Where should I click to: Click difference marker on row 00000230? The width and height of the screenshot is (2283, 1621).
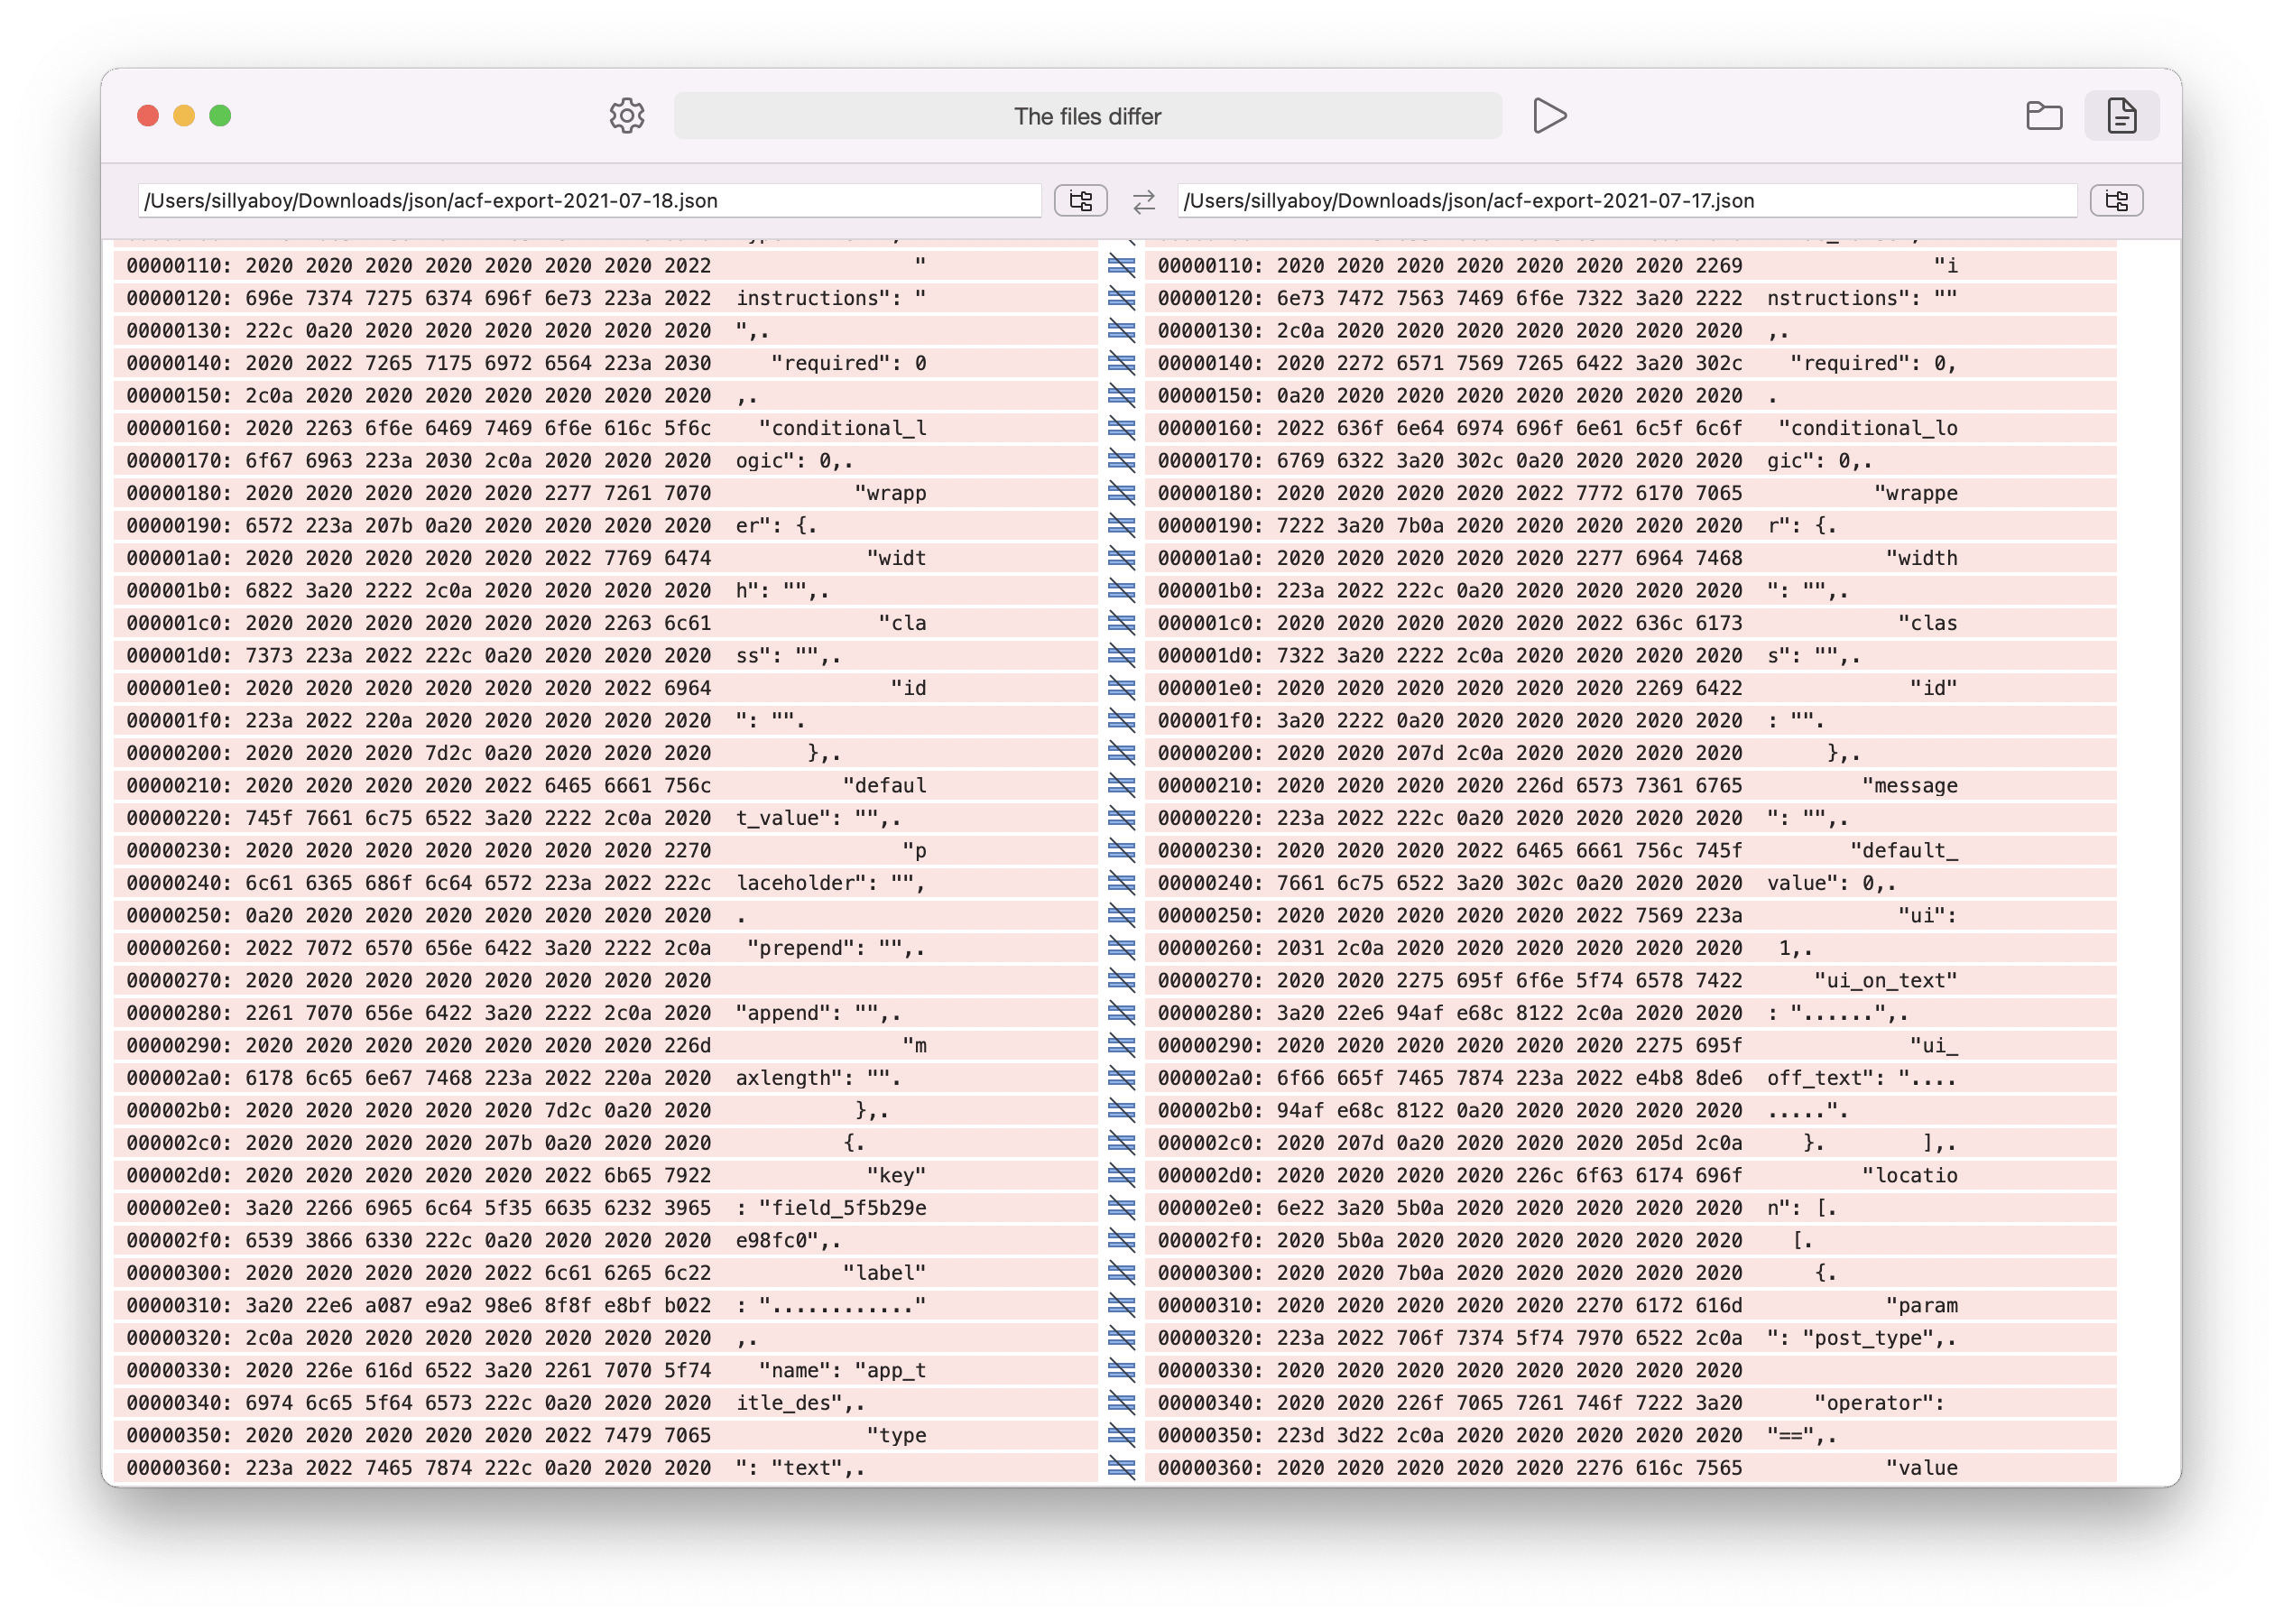1122,850
